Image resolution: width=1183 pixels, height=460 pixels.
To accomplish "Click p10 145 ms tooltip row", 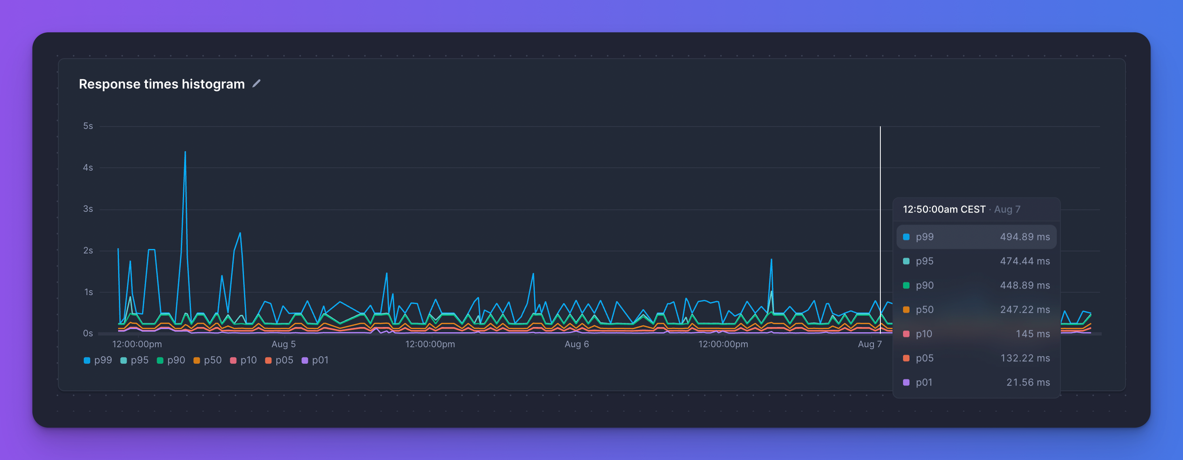I will click(976, 334).
